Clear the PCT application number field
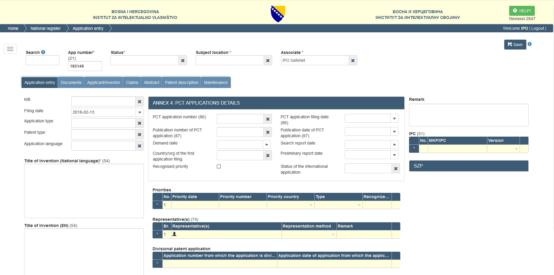This screenshot has width=554, height=275. click(268, 119)
